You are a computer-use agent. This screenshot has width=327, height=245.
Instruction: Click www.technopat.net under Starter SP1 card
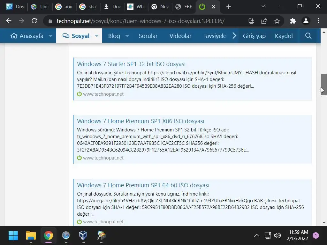tap(103, 94)
